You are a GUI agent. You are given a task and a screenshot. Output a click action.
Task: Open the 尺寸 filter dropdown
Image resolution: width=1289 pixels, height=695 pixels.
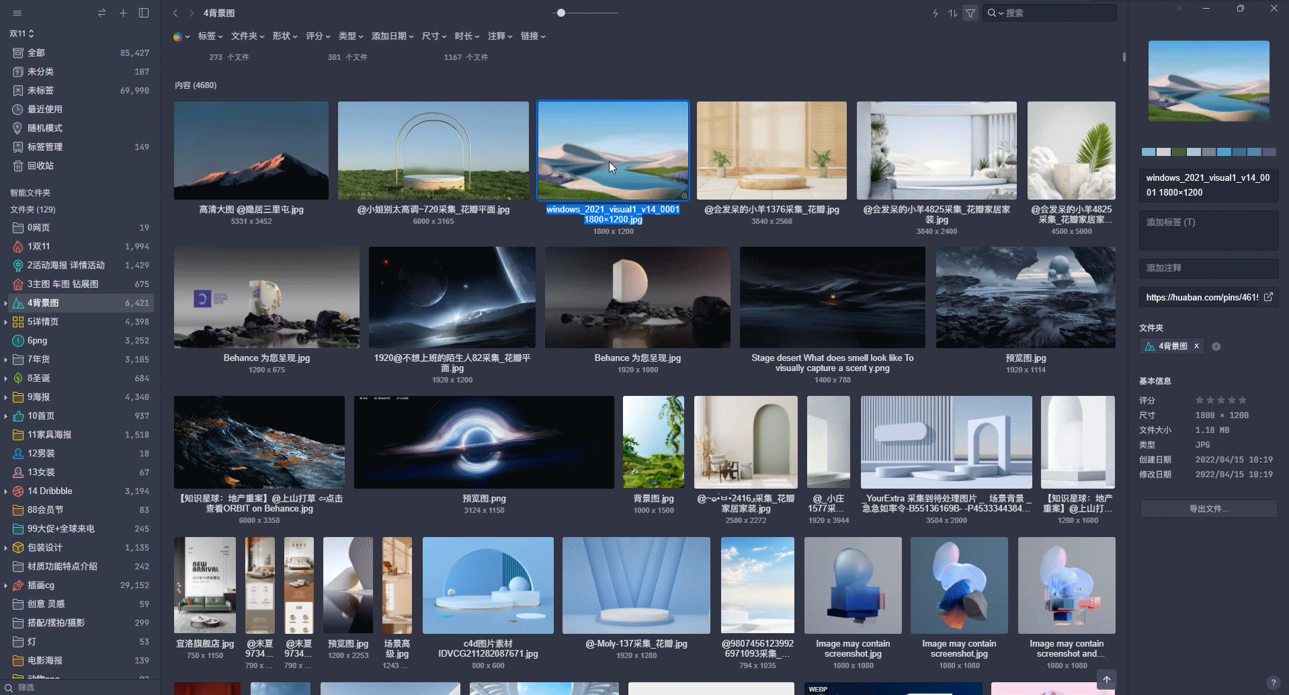coord(434,36)
